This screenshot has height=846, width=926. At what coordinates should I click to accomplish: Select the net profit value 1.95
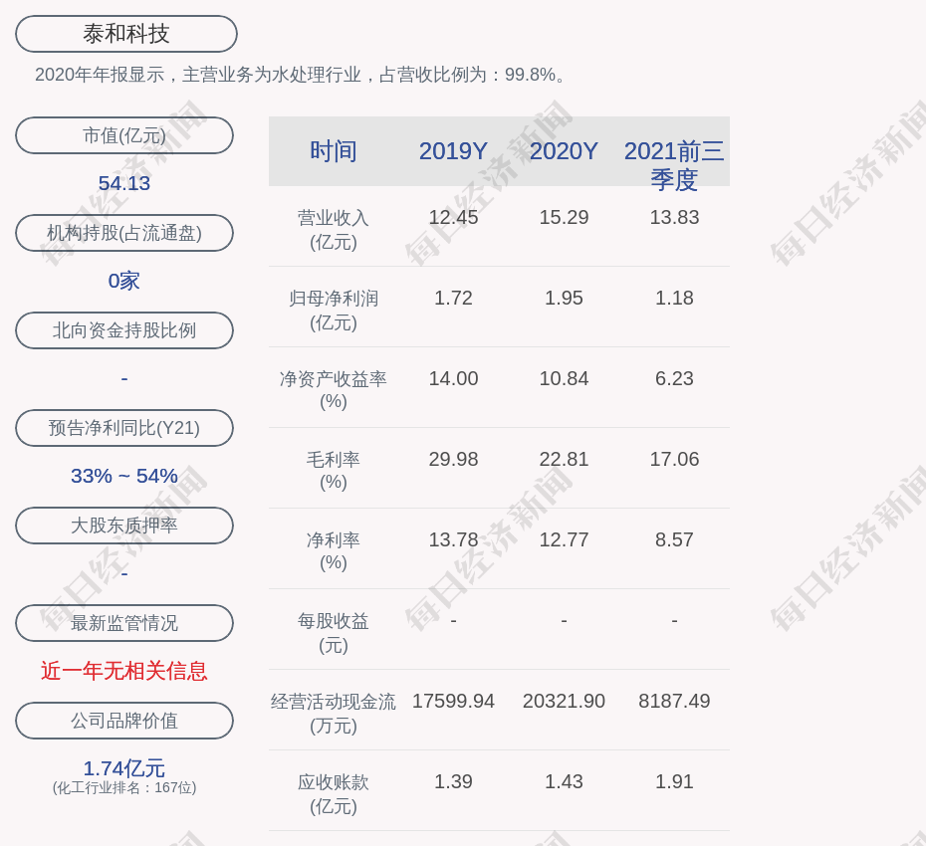(564, 299)
